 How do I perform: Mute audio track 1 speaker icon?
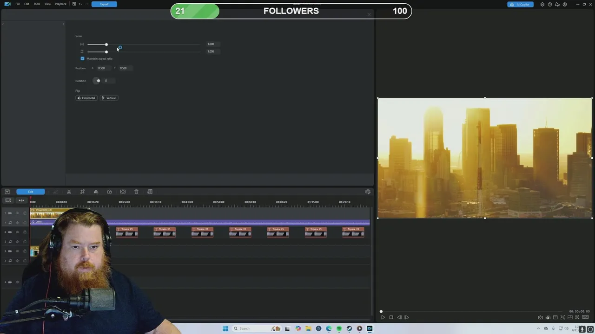(x=18, y=223)
